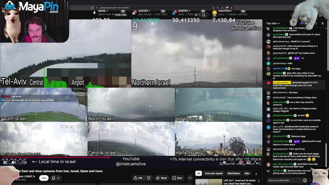Screen dimensions: 329x185
Task: Click @MaryCool42 alert map message
Action: (x=293, y=104)
